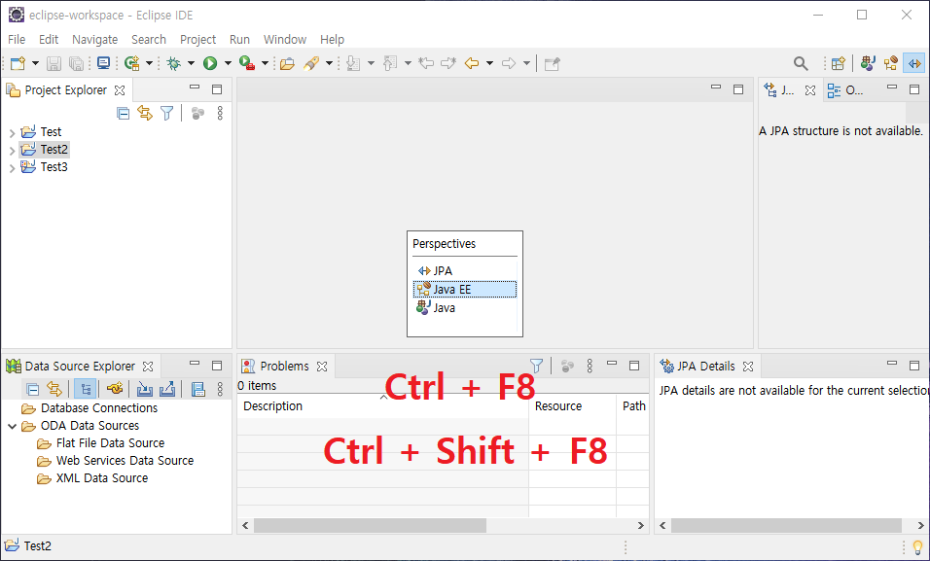930x561 pixels.
Task: Select the Outline tab
Action: [x=845, y=90]
